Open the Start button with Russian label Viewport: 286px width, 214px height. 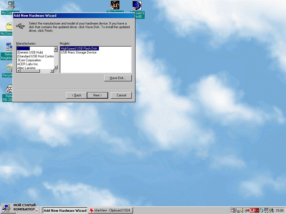click(x=19, y=208)
